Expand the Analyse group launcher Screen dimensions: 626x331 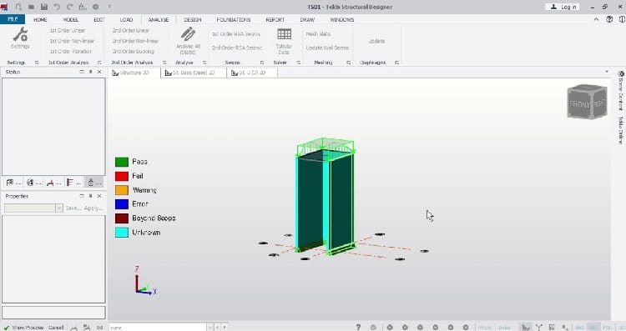tap(204, 63)
